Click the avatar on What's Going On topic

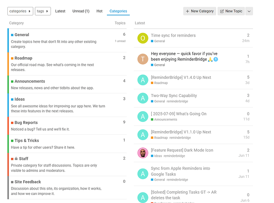point(143,117)
